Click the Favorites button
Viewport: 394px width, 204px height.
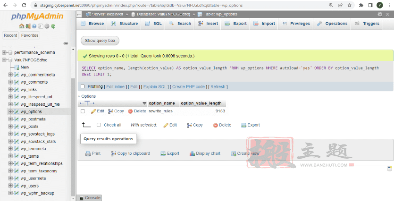click(30, 35)
